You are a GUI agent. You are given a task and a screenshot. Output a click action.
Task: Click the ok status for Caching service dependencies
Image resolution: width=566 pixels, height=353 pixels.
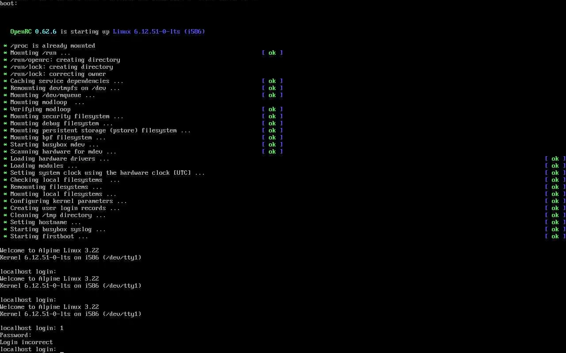coord(272,81)
